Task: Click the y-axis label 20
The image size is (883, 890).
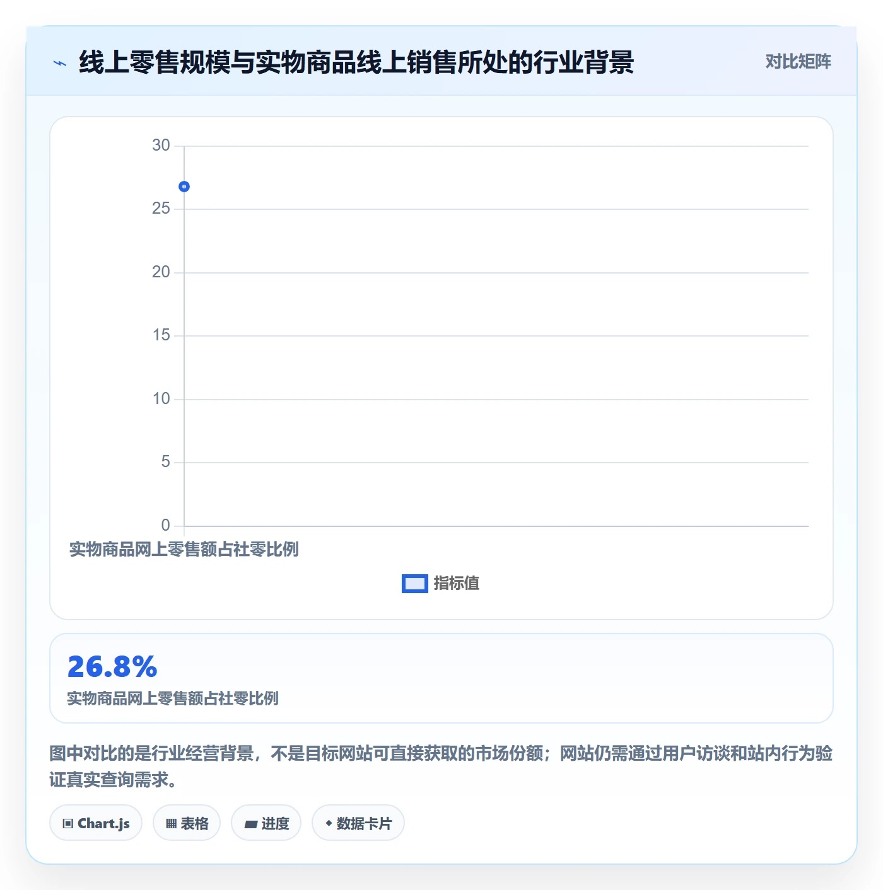Action: 161,272
